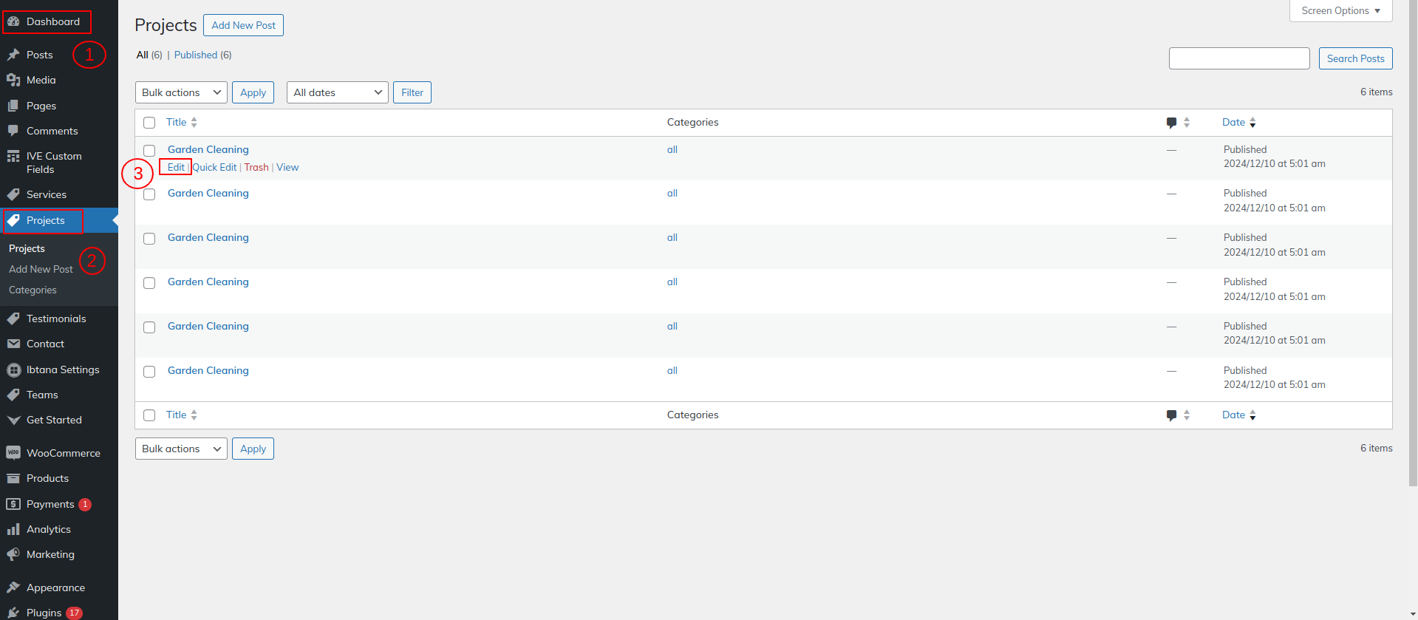Click the Ibtana Settings globe icon
This screenshot has height=620, width=1418.
13,369
